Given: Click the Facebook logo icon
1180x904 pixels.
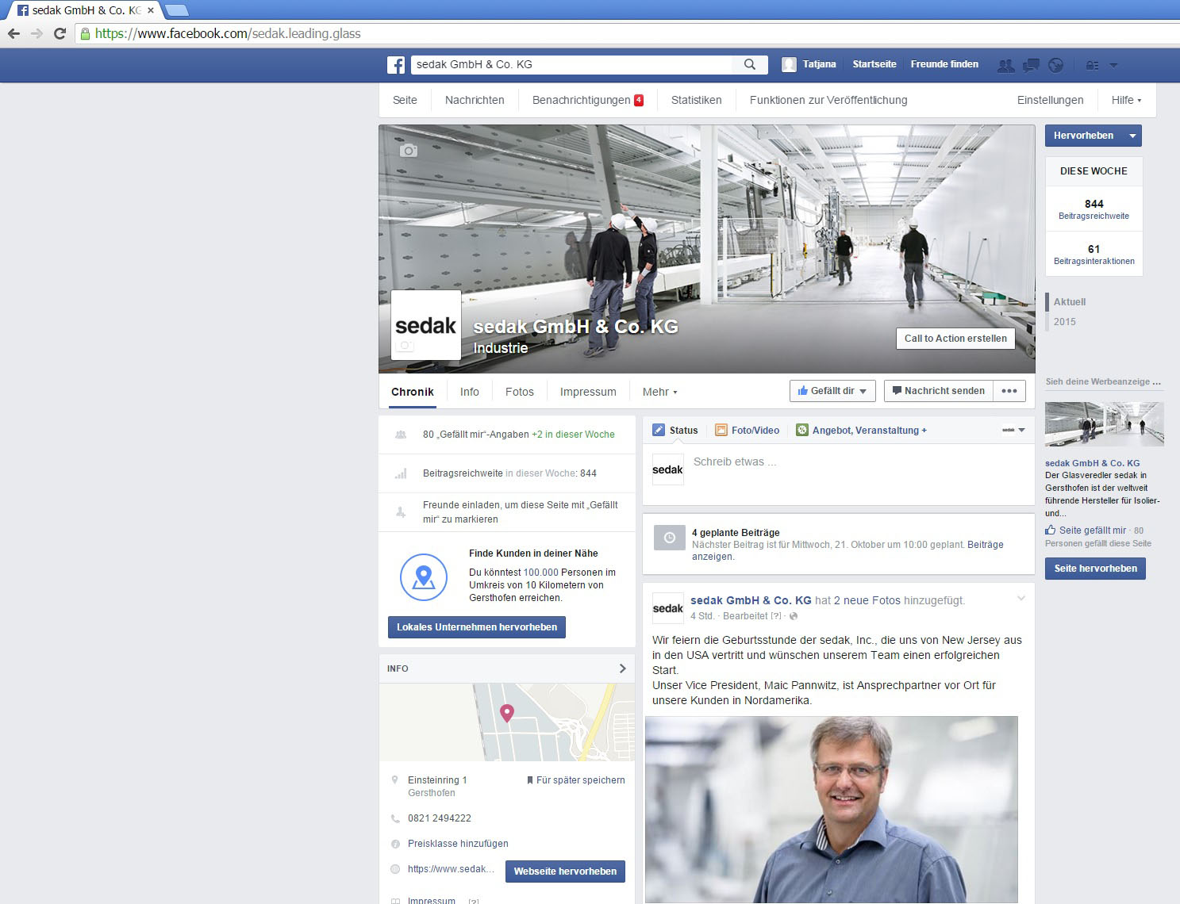Looking at the screenshot, I should coord(396,65).
